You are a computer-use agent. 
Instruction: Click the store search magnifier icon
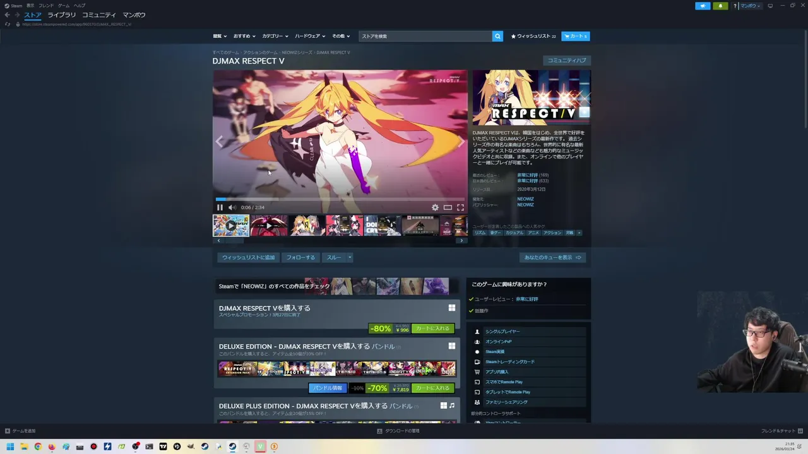coord(497,36)
